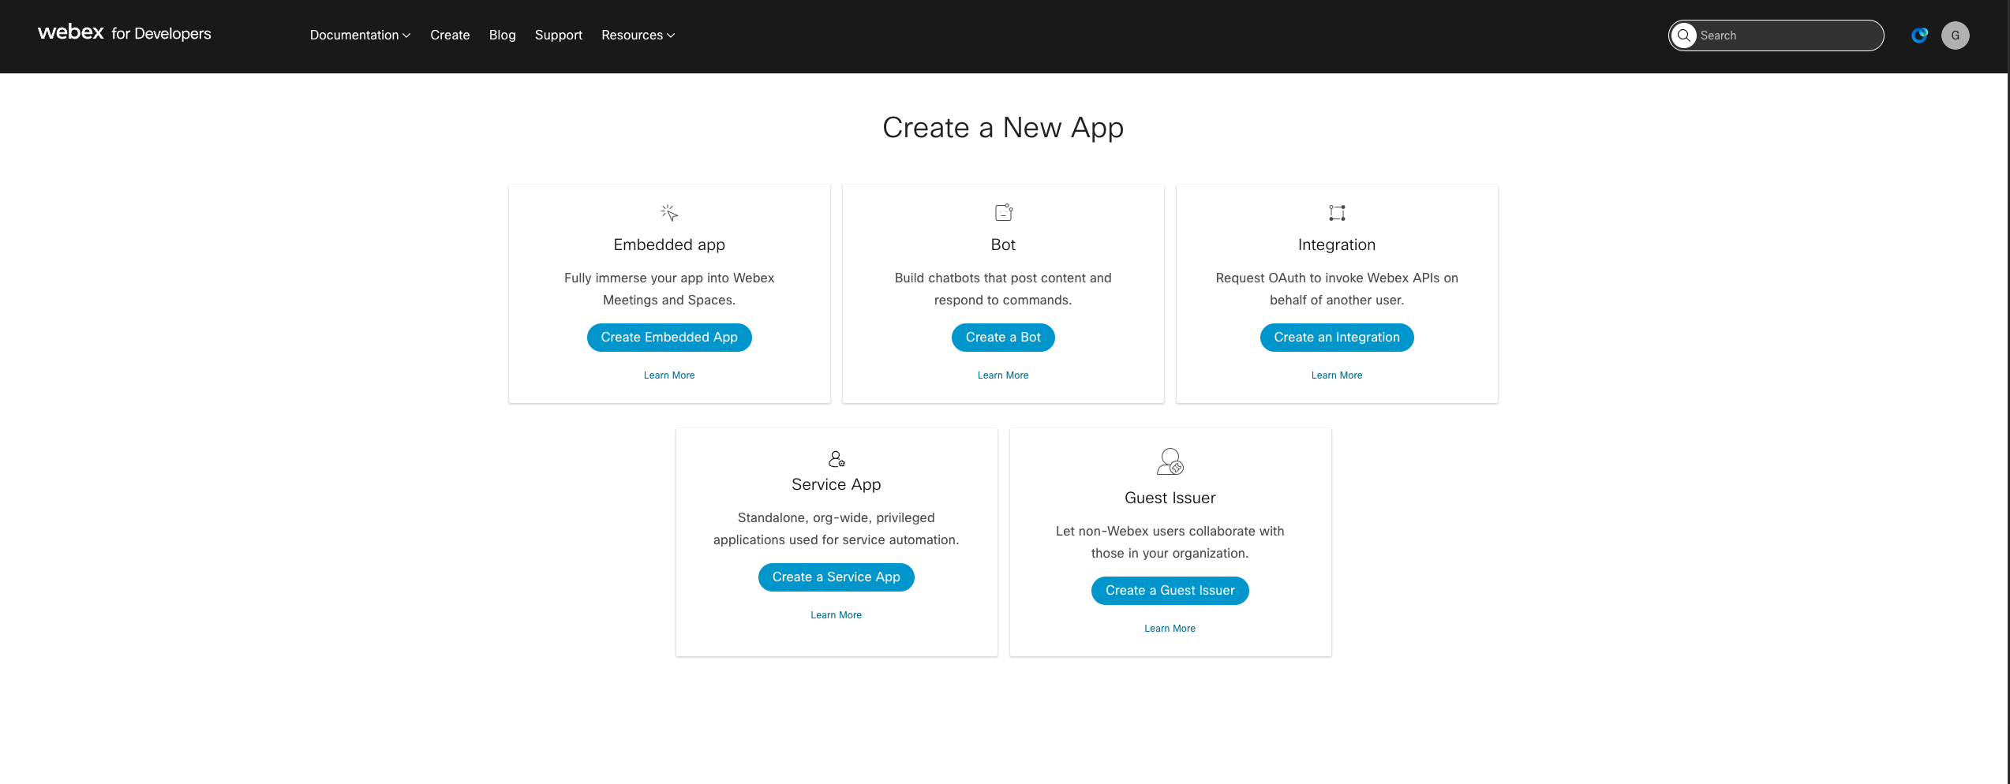Image resolution: width=2010 pixels, height=784 pixels.
Task: Click the Guest Issuer person icon
Action: click(x=1170, y=461)
